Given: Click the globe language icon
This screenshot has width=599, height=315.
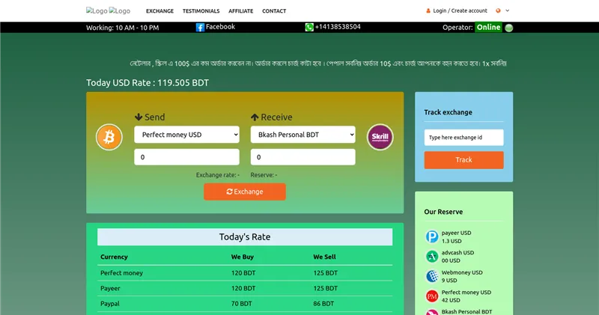Looking at the screenshot, I should 498,10.
